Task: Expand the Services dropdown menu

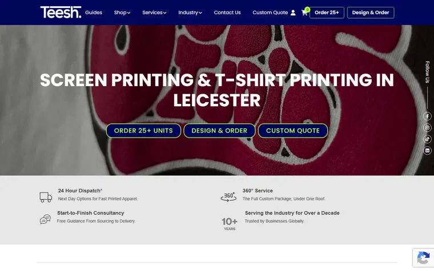Action: click(x=154, y=13)
